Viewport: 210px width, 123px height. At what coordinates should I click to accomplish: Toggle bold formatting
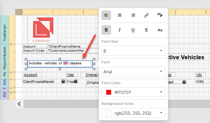pos(106,30)
